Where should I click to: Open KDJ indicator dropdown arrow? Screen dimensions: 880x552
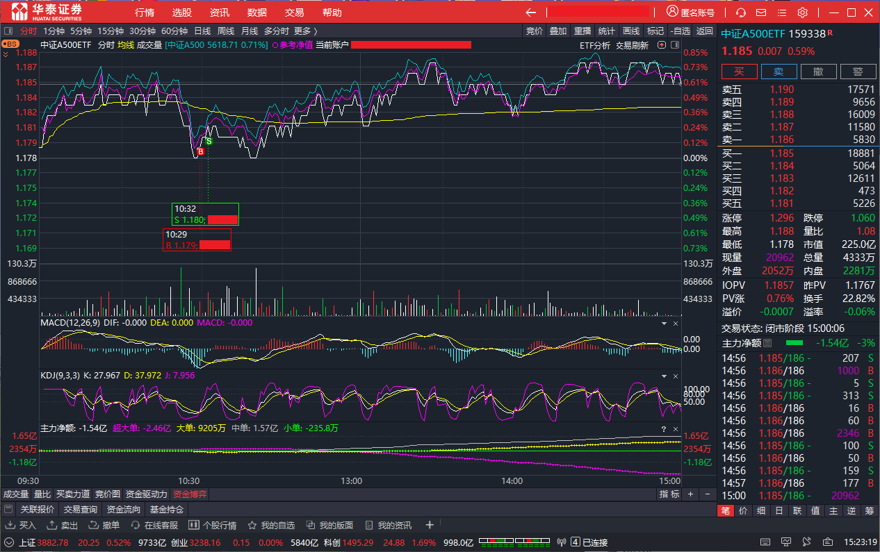point(664,376)
